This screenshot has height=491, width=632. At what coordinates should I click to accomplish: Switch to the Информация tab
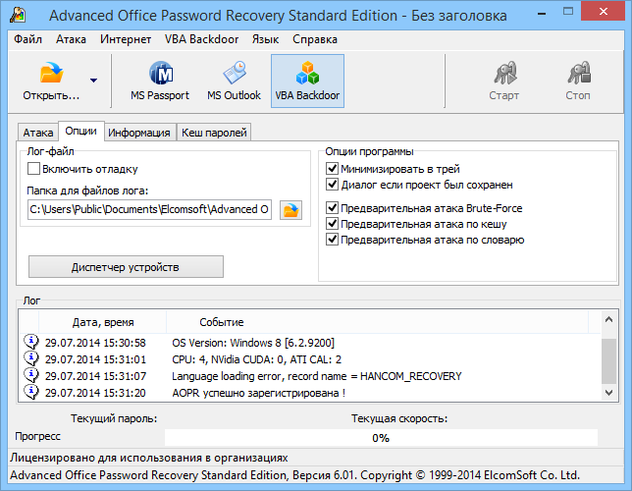[139, 133]
